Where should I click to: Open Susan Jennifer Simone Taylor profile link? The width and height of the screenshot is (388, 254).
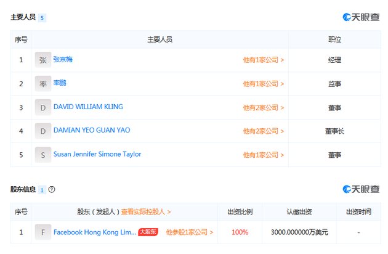pyautogui.click(x=97, y=154)
